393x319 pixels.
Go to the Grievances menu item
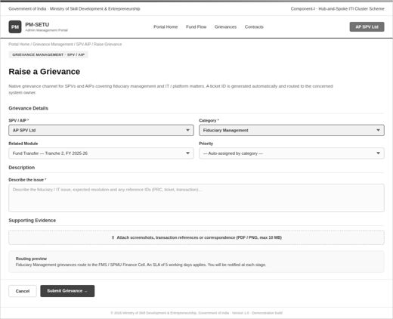[x=225, y=26]
